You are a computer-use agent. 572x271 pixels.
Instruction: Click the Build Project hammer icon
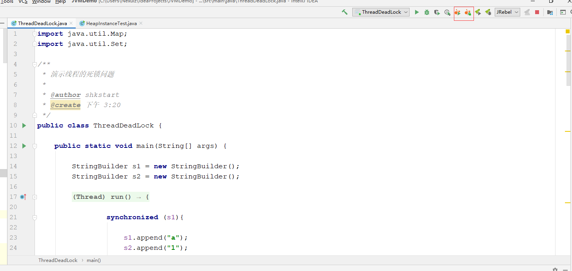click(x=344, y=12)
